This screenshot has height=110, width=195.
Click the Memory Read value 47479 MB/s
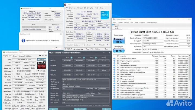click(x=67, y=61)
